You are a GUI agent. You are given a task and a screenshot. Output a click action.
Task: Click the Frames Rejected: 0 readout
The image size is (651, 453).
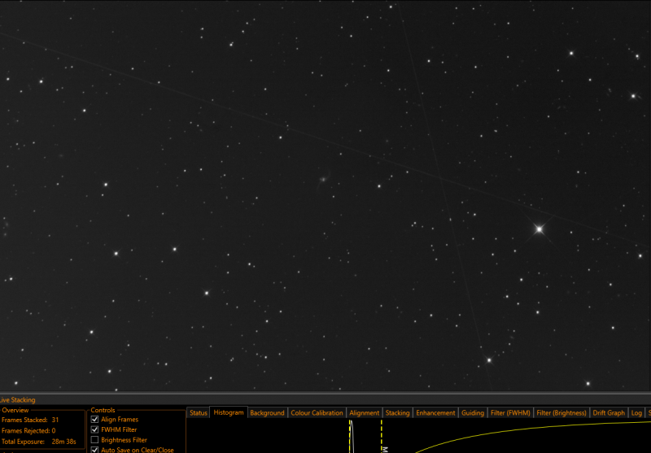coord(28,430)
